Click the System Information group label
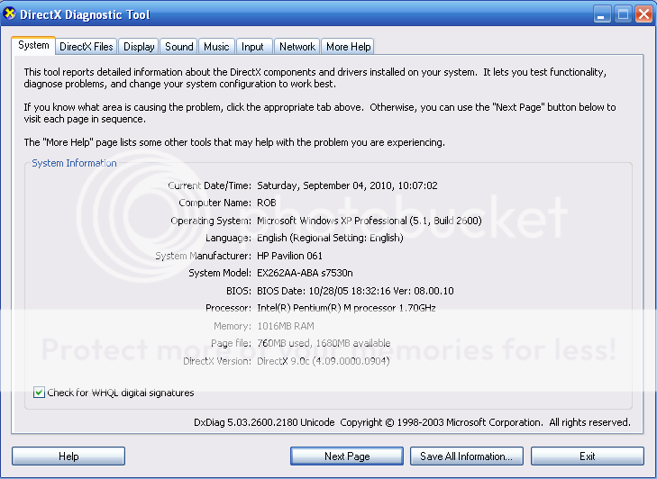The image size is (657, 479). pyautogui.click(x=74, y=163)
